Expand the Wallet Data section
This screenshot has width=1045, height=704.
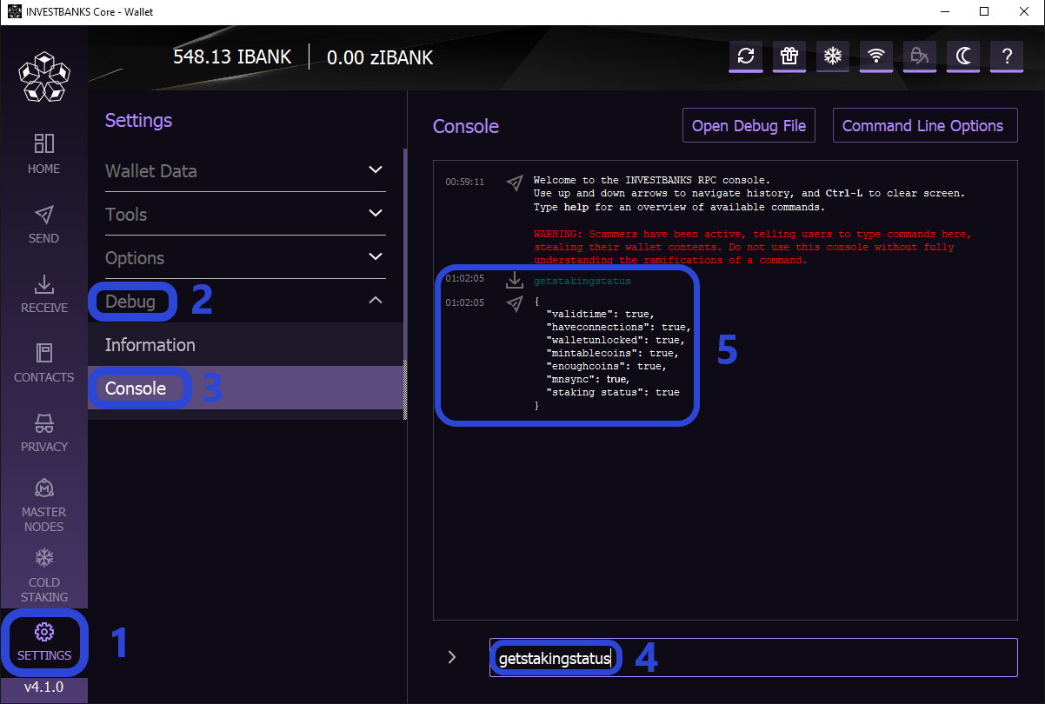pos(245,170)
